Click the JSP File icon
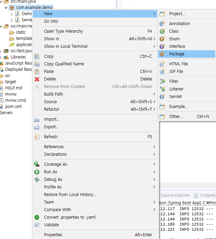The image size is (216, 239). pyautogui.click(x=162, y=72)
